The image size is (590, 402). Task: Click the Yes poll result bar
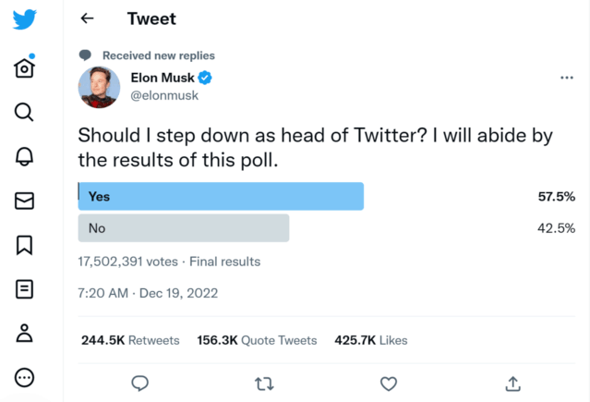[x=221, y=196]
